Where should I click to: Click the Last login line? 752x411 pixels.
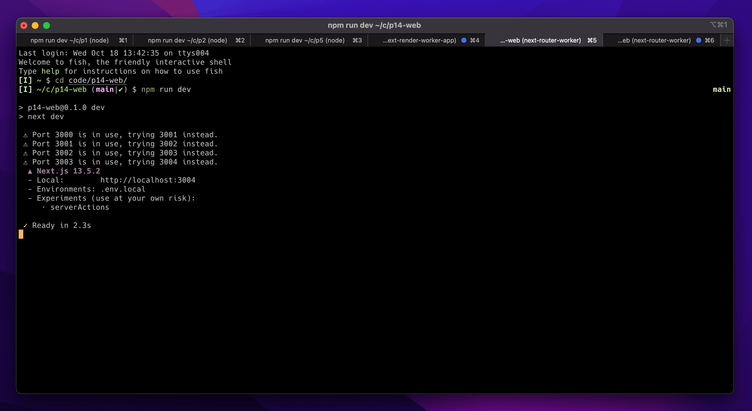click(x=114, y=53)
